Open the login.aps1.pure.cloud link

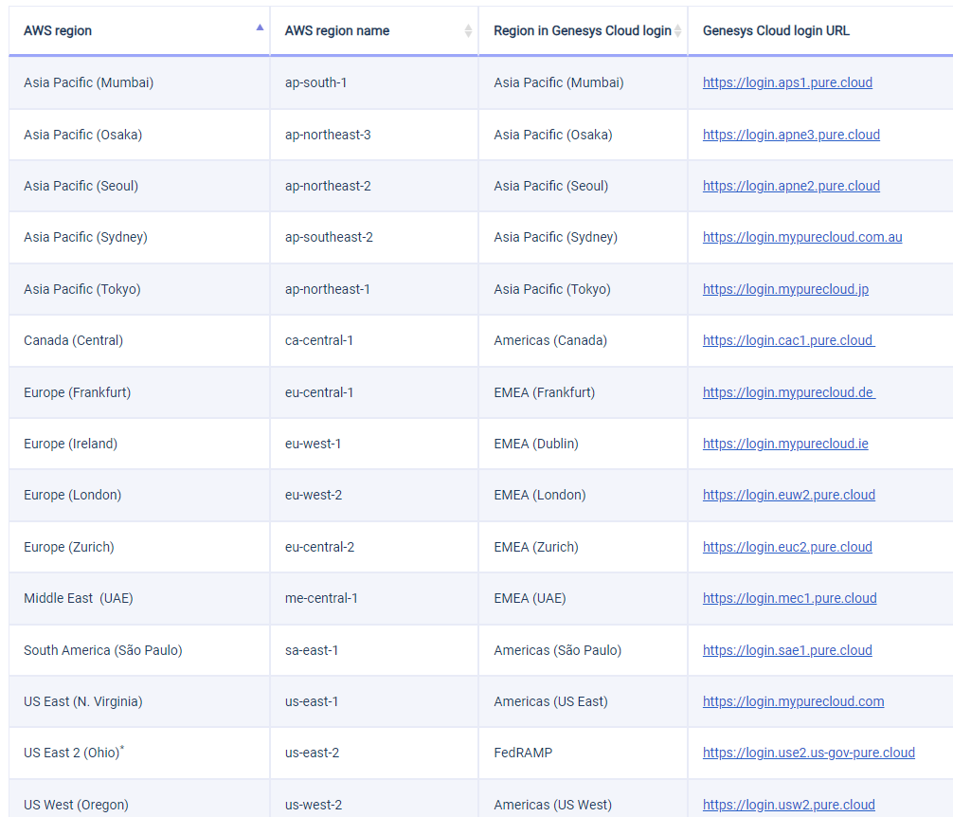(x=787, y=82)
